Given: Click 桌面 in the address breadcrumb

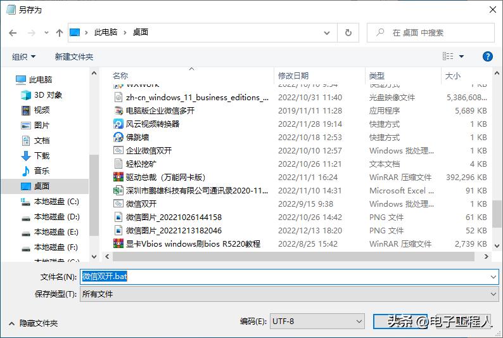Looking at the screenshot, I should (x=141, y=32).
